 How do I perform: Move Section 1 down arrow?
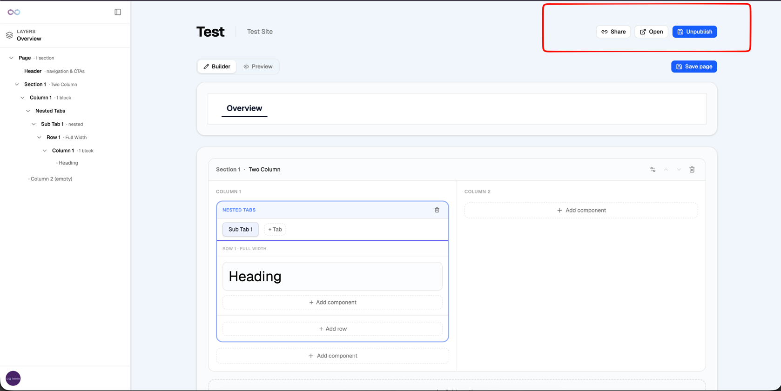click(x=679, y=170)
